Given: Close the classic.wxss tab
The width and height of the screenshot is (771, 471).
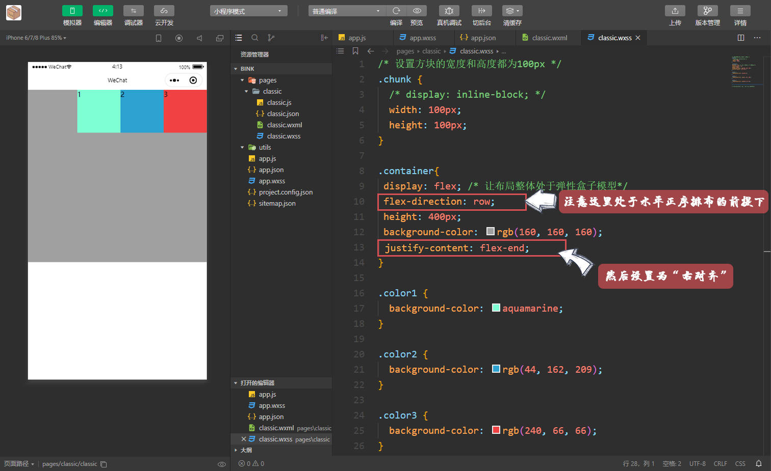Looking at the screenshot, I should tap(638, 38).
